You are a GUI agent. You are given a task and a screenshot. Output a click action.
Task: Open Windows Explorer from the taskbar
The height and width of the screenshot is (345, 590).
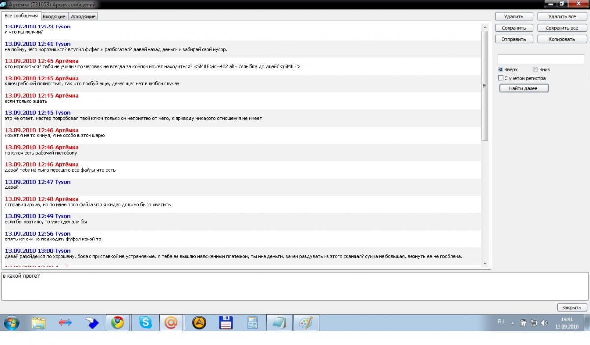(38, 322)
